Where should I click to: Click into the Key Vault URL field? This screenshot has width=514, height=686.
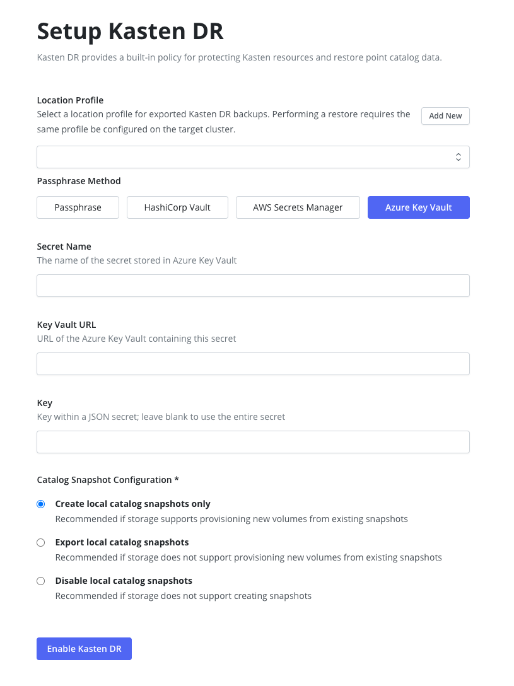coord(253,364)
